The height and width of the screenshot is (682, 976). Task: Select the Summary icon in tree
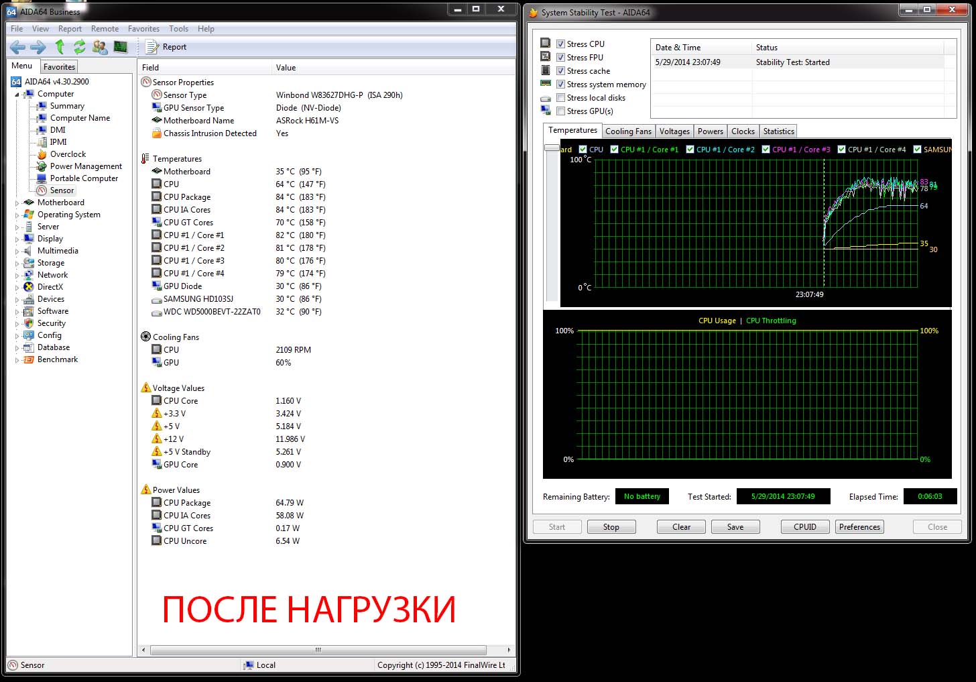click(42, 106)
